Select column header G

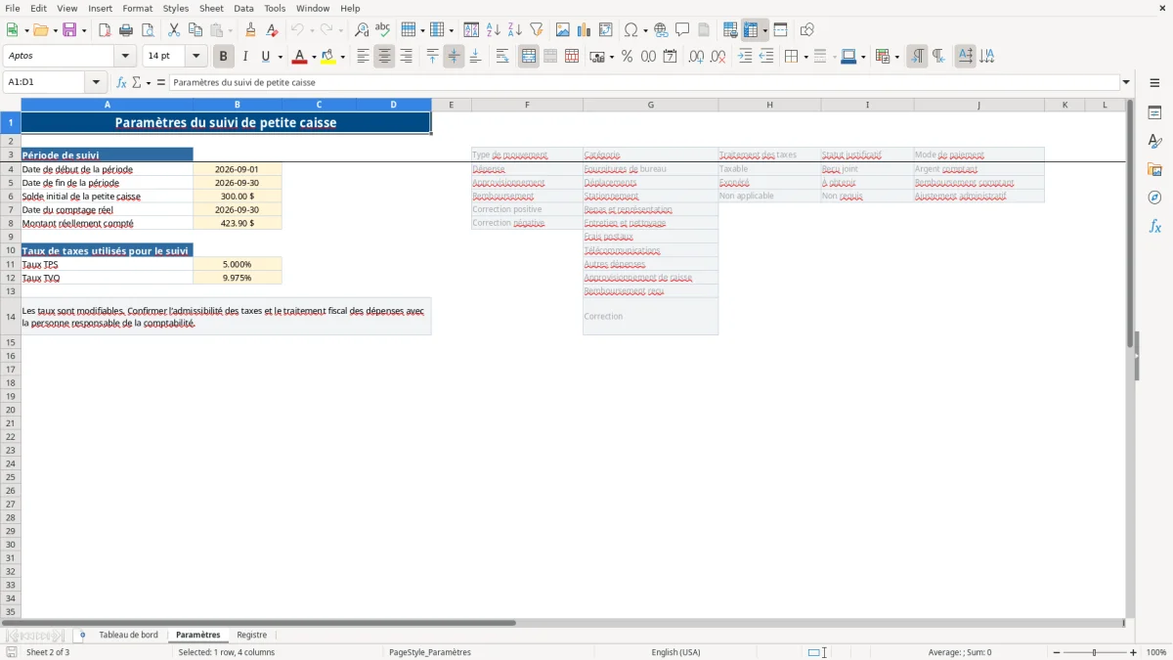point(651,105)
